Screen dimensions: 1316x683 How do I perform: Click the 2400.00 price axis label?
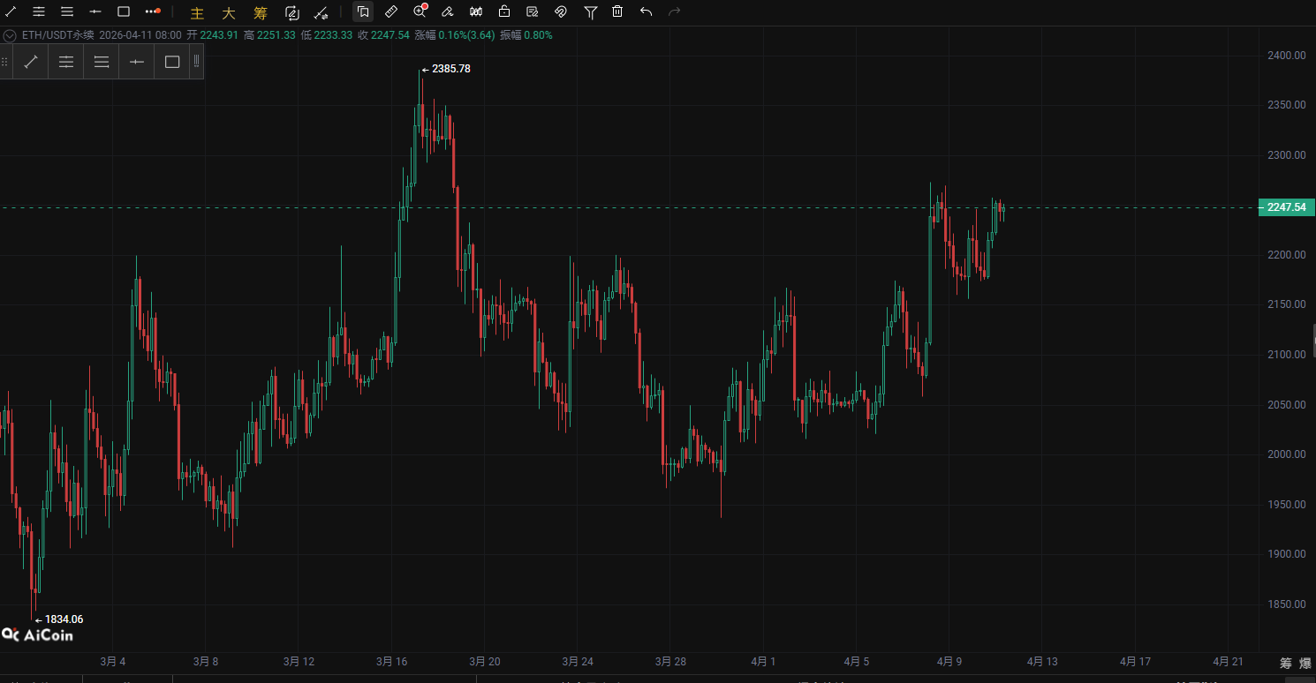pyautogui.click(x=1286, y=55)
